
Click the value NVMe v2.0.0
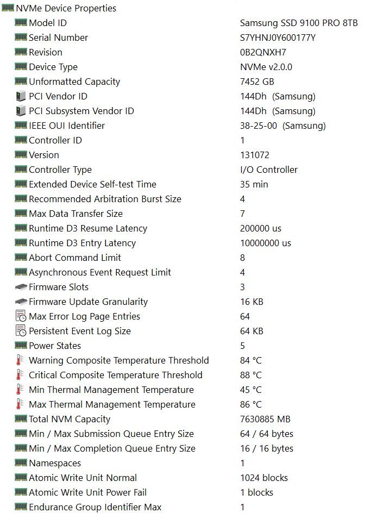coord(266,67)
